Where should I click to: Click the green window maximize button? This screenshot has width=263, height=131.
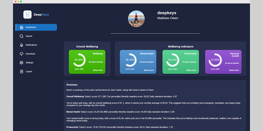coord(21,2)
